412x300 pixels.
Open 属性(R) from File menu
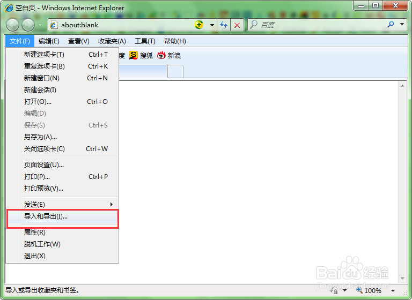tap(62, 232)
